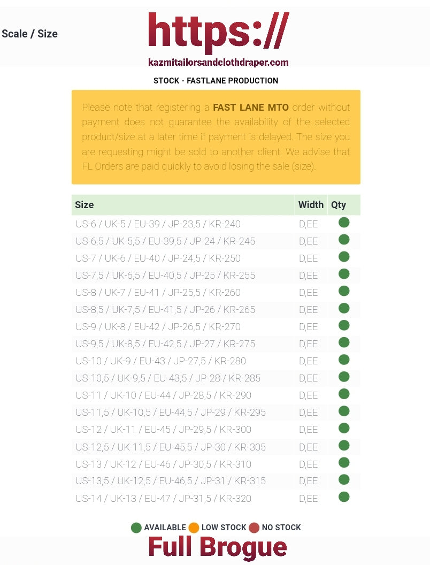
Task: Click the Size column header
Action: (85, 205)
